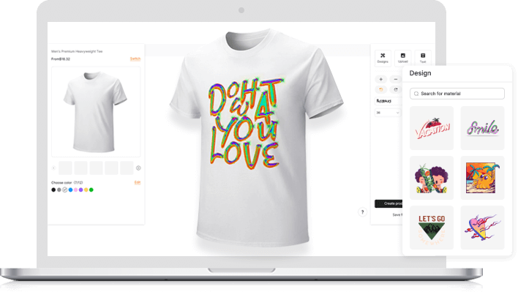Pick the checked white color swatch
This screenshot has width=518, height=292.
click(x=64, y=190)
